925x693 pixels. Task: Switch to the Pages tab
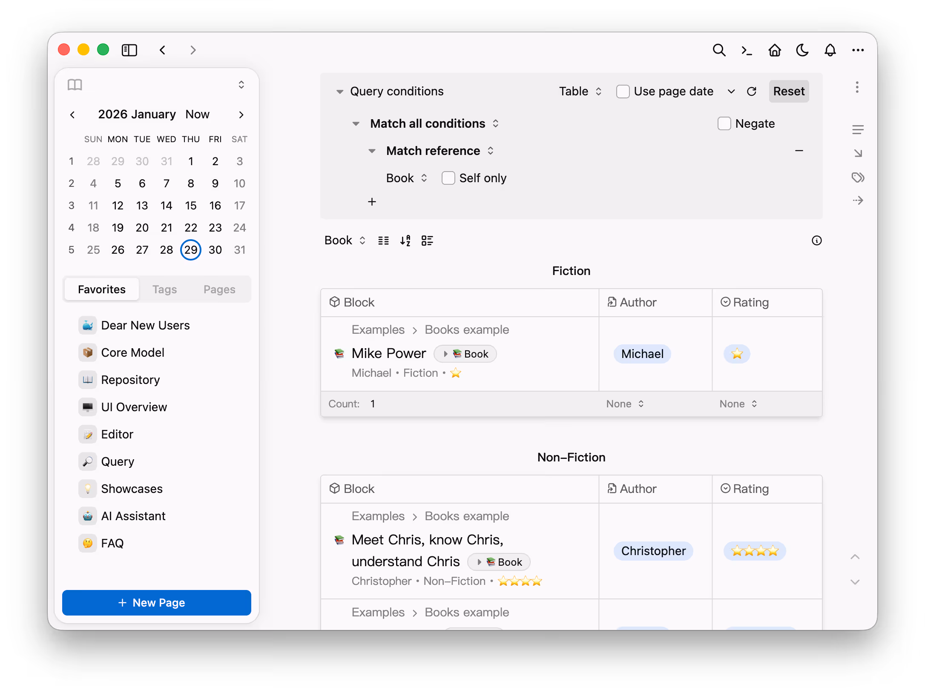tap(219, 289)
